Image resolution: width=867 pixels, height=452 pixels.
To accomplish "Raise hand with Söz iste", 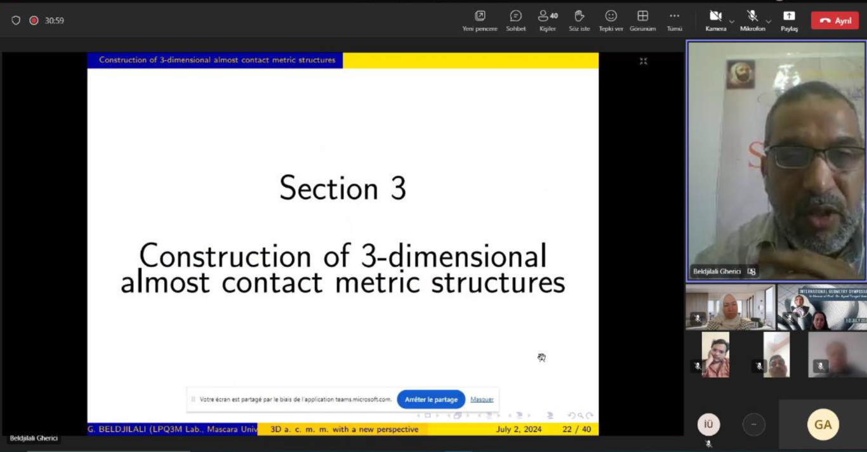I will (x=579, y=20).
